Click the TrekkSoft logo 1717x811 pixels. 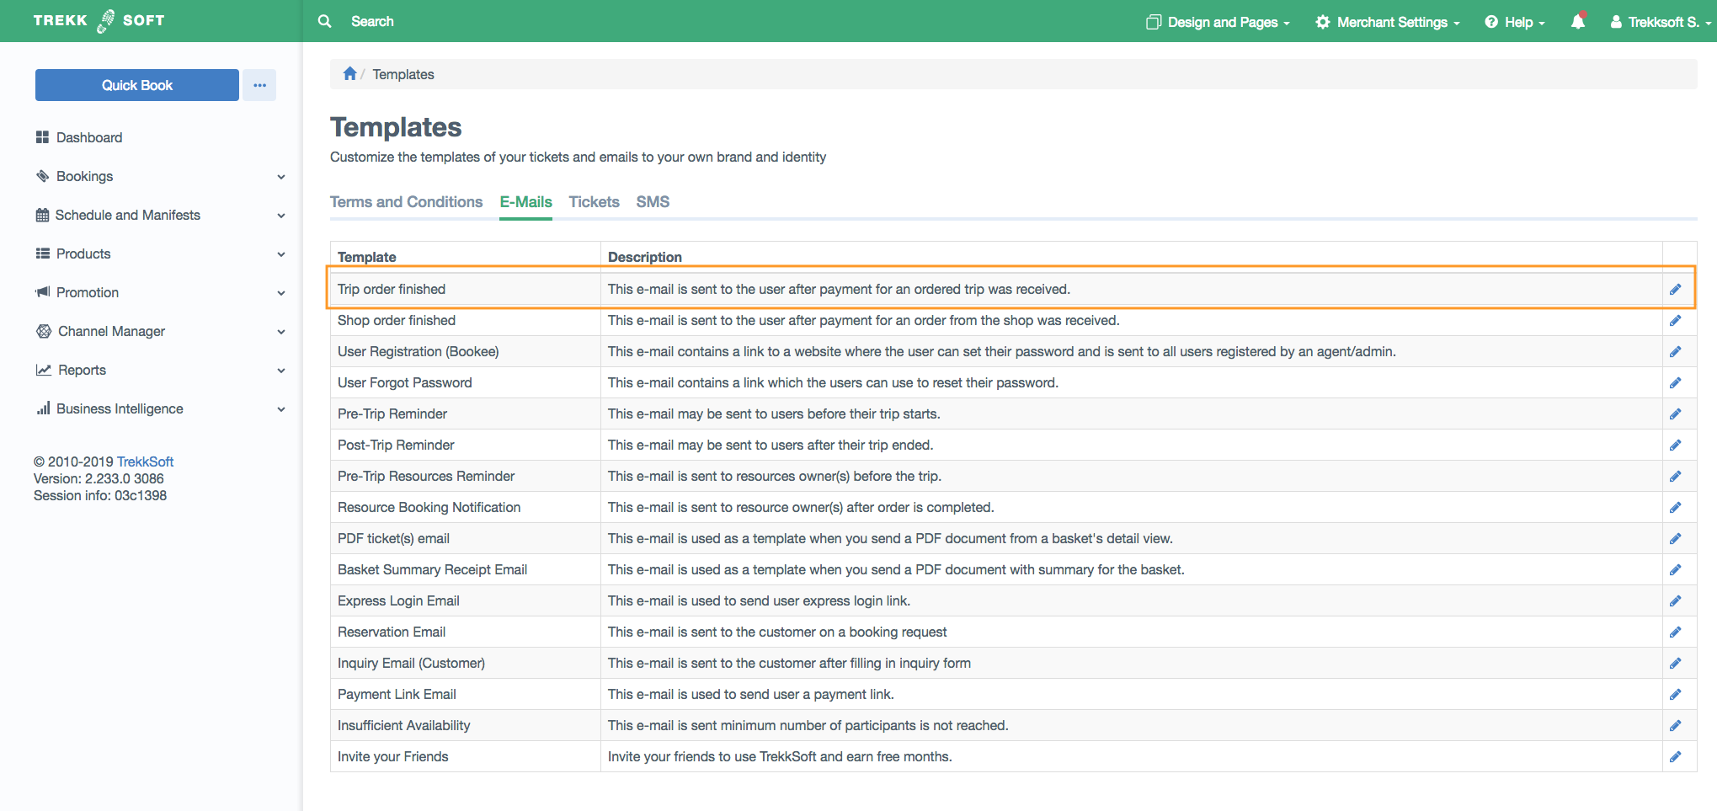[99, 20]
